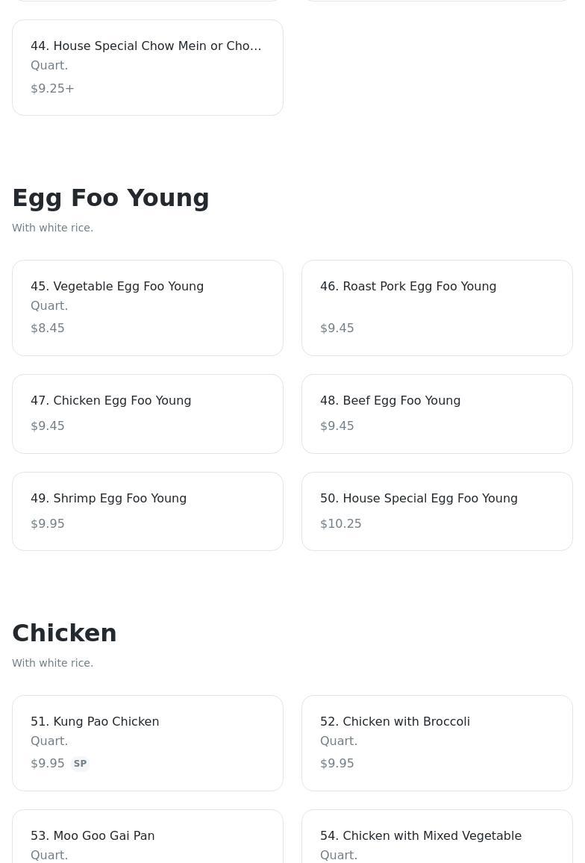Choose 51. Kung Pao Chicken
Viewport: 585px width, 863px height.
click(147, 743)
